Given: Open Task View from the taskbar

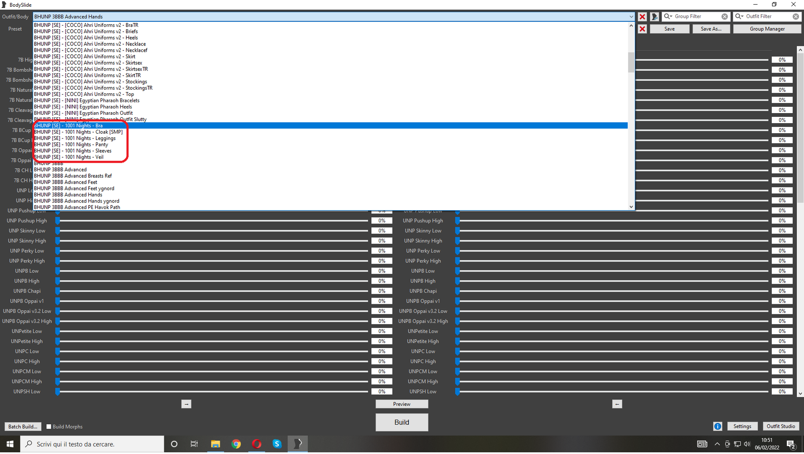Looking at the screenshot, I should [x=194, y=444].
